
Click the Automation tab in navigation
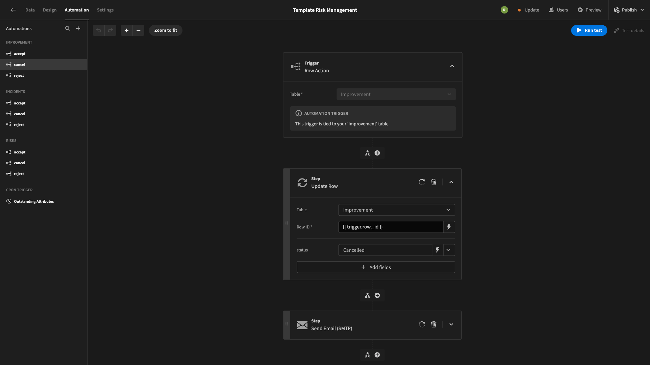[x=77, y=10]
